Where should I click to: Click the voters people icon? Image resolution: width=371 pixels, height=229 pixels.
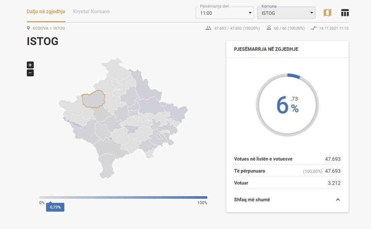(209, 28)
